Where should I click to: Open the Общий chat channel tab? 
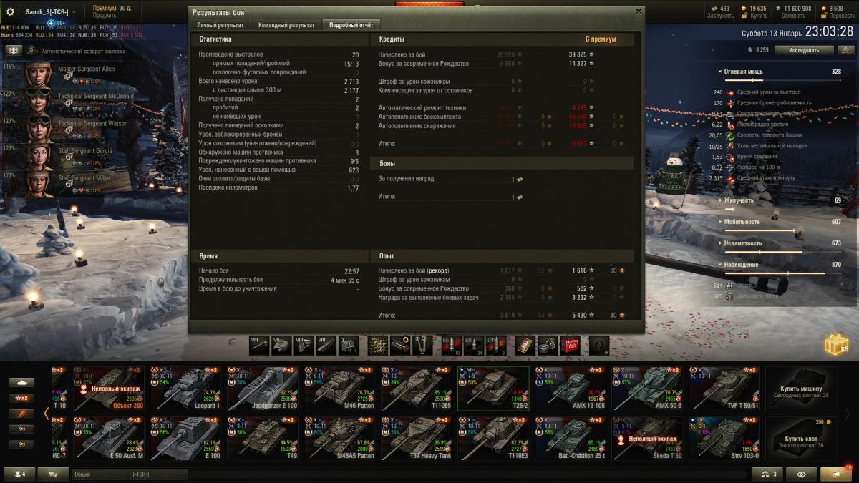[100, 474]
